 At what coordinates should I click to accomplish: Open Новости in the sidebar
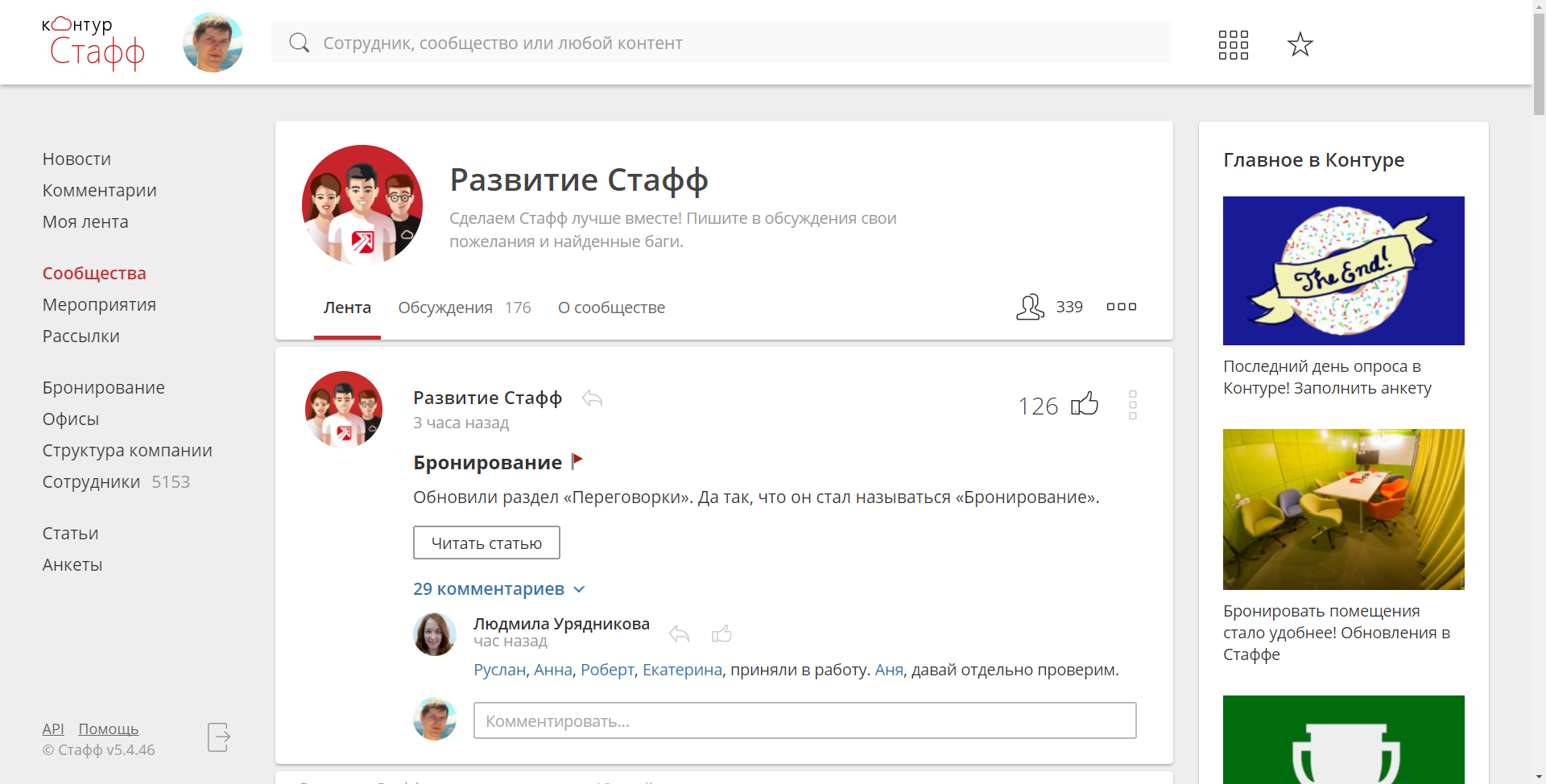click(x=76, y=159)
